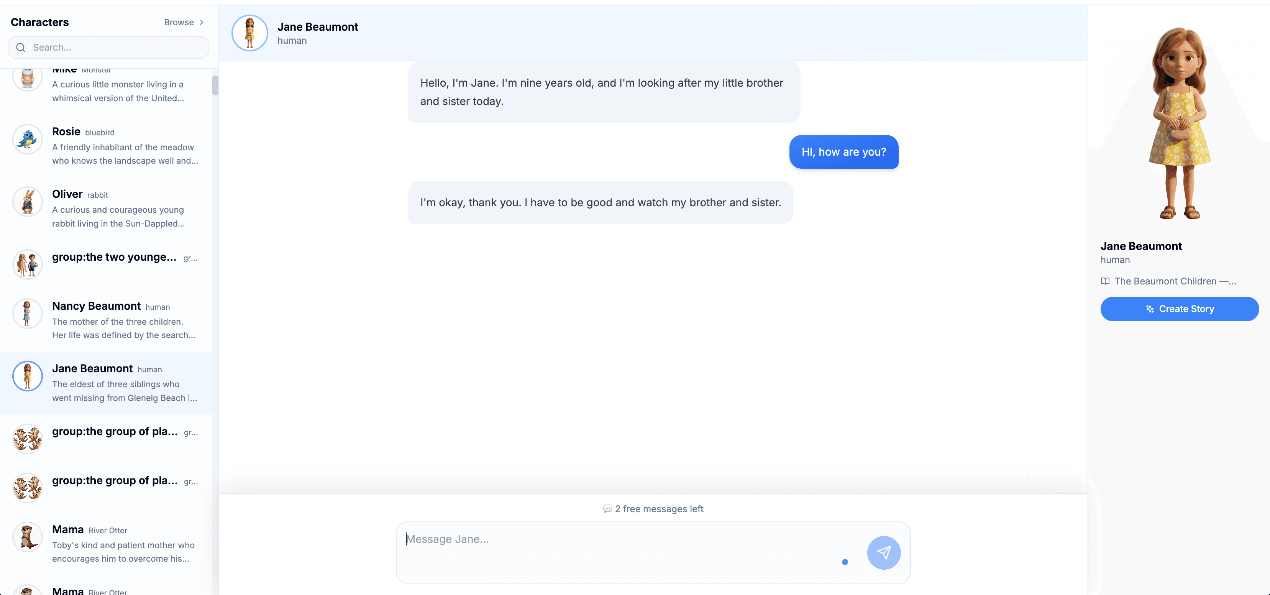This screenshot has width=1270, height=595.
Task: Toggle the blue dot indicator in the message box
Action: [845, 562]
